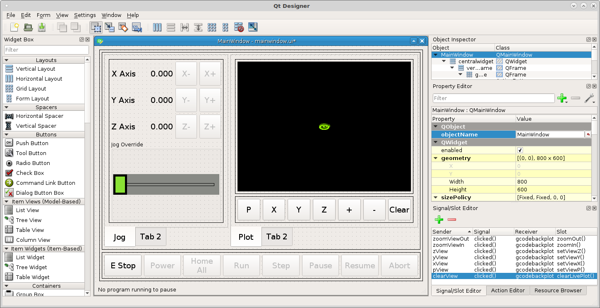Viewport: 600px width, 308px height.
Task: Click the Z- jog button
Action: click(186, 127)
